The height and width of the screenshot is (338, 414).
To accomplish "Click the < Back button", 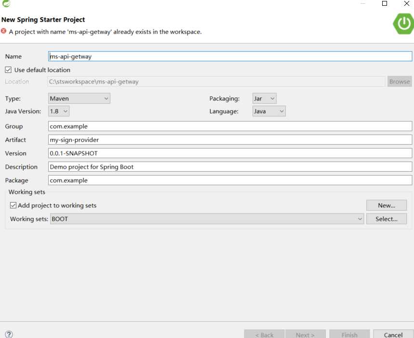I will click(x=264, y=334).
